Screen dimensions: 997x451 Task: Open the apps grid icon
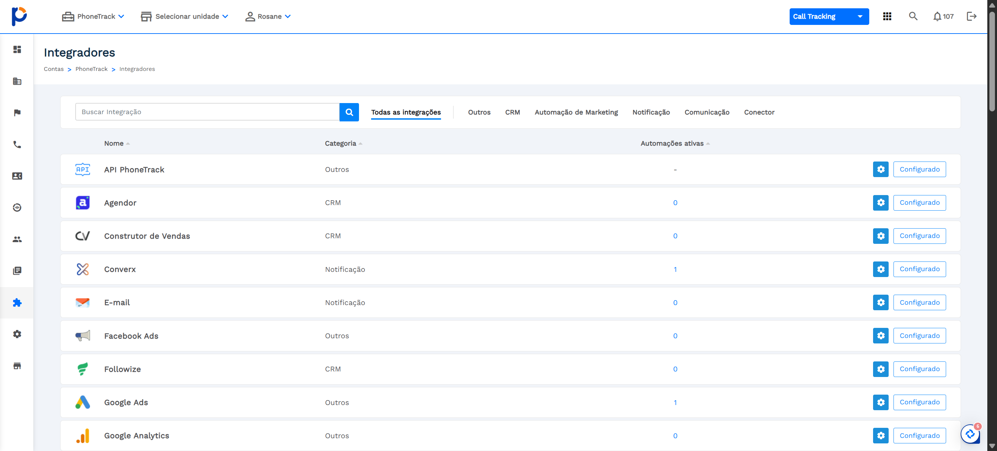[887, 16]
